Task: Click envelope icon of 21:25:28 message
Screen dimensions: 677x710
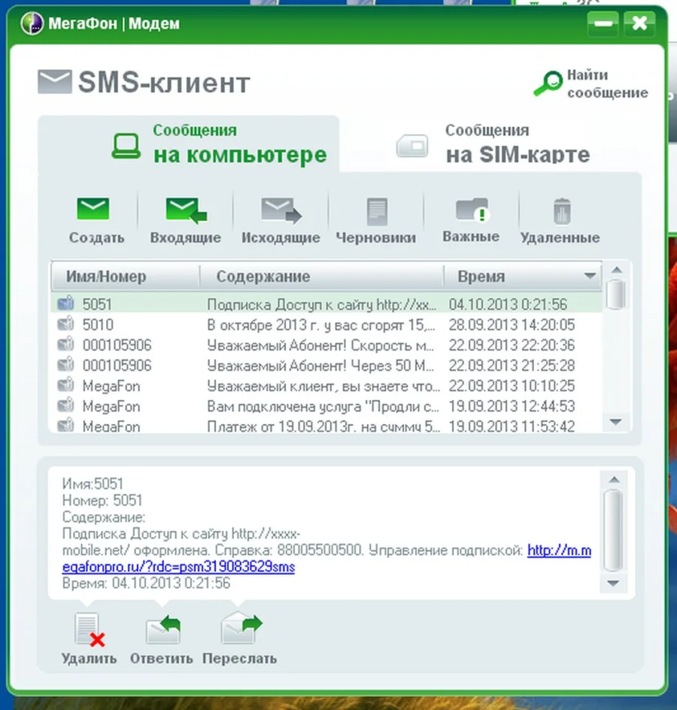Action: tap(65, 365)
